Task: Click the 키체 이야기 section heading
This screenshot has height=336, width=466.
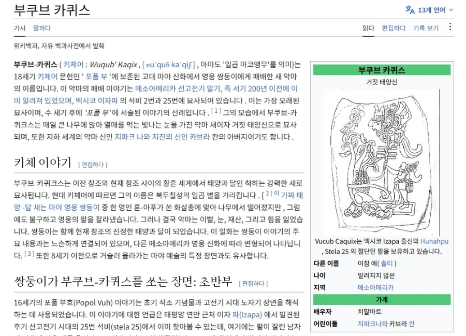Action: [42, 163]
